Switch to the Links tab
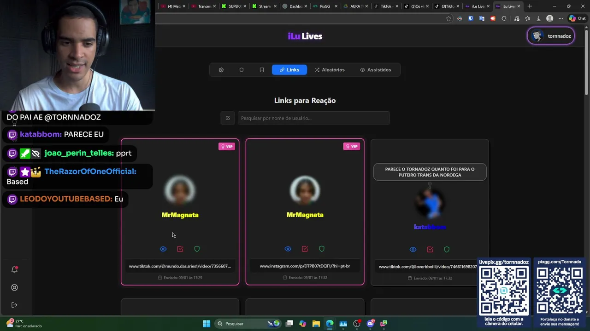This screenshot has height=331, width=590. (289, 70)
